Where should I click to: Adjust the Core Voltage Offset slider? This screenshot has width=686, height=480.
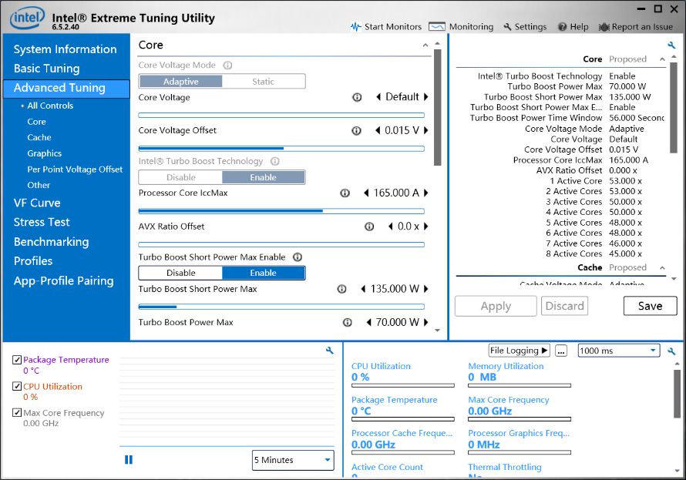281,149
